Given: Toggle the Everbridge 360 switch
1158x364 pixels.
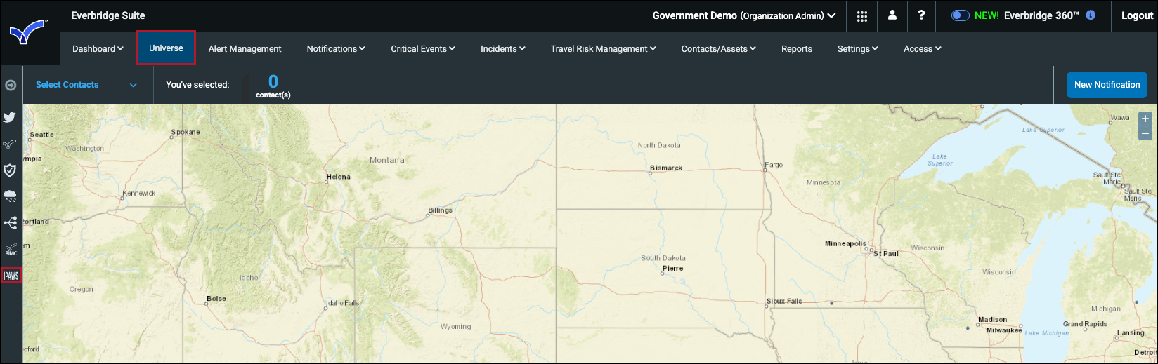Looking at the screenshot, I should pos(960,15).
